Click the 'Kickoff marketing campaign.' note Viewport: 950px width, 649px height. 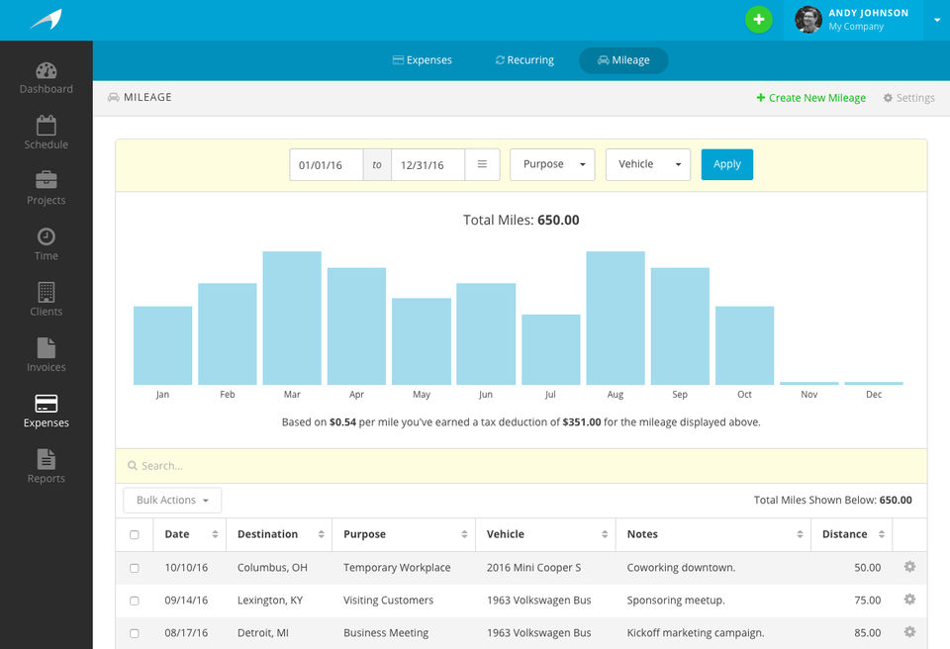tap(696, 633)
